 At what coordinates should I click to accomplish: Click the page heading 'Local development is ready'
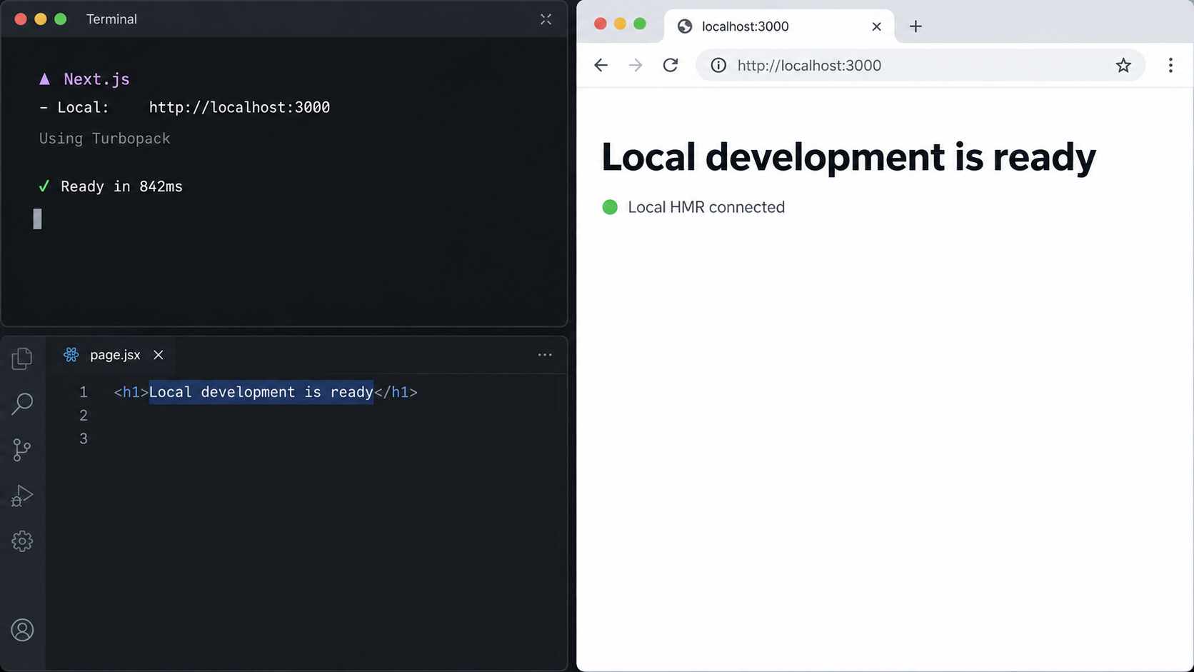[848, 157]
